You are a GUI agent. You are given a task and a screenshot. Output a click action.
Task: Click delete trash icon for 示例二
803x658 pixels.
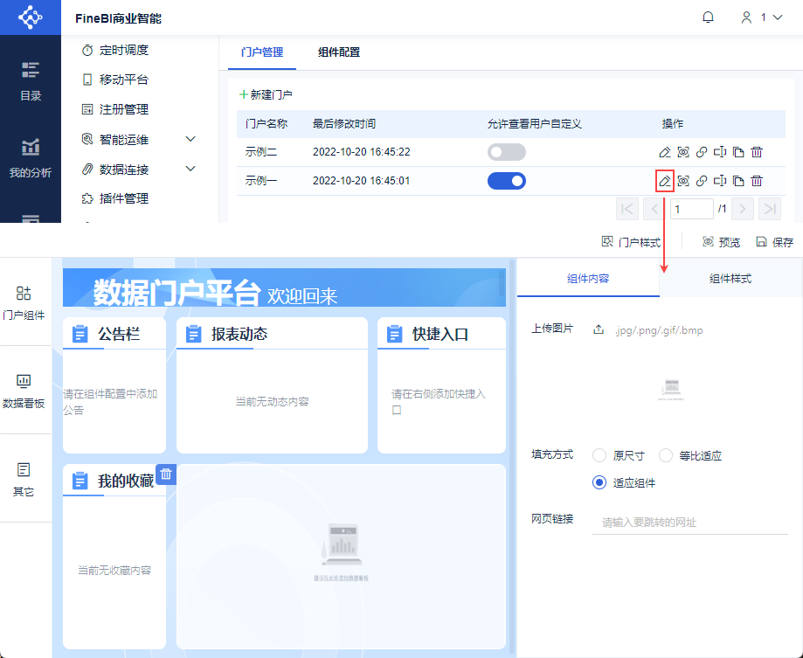[757, 152]
